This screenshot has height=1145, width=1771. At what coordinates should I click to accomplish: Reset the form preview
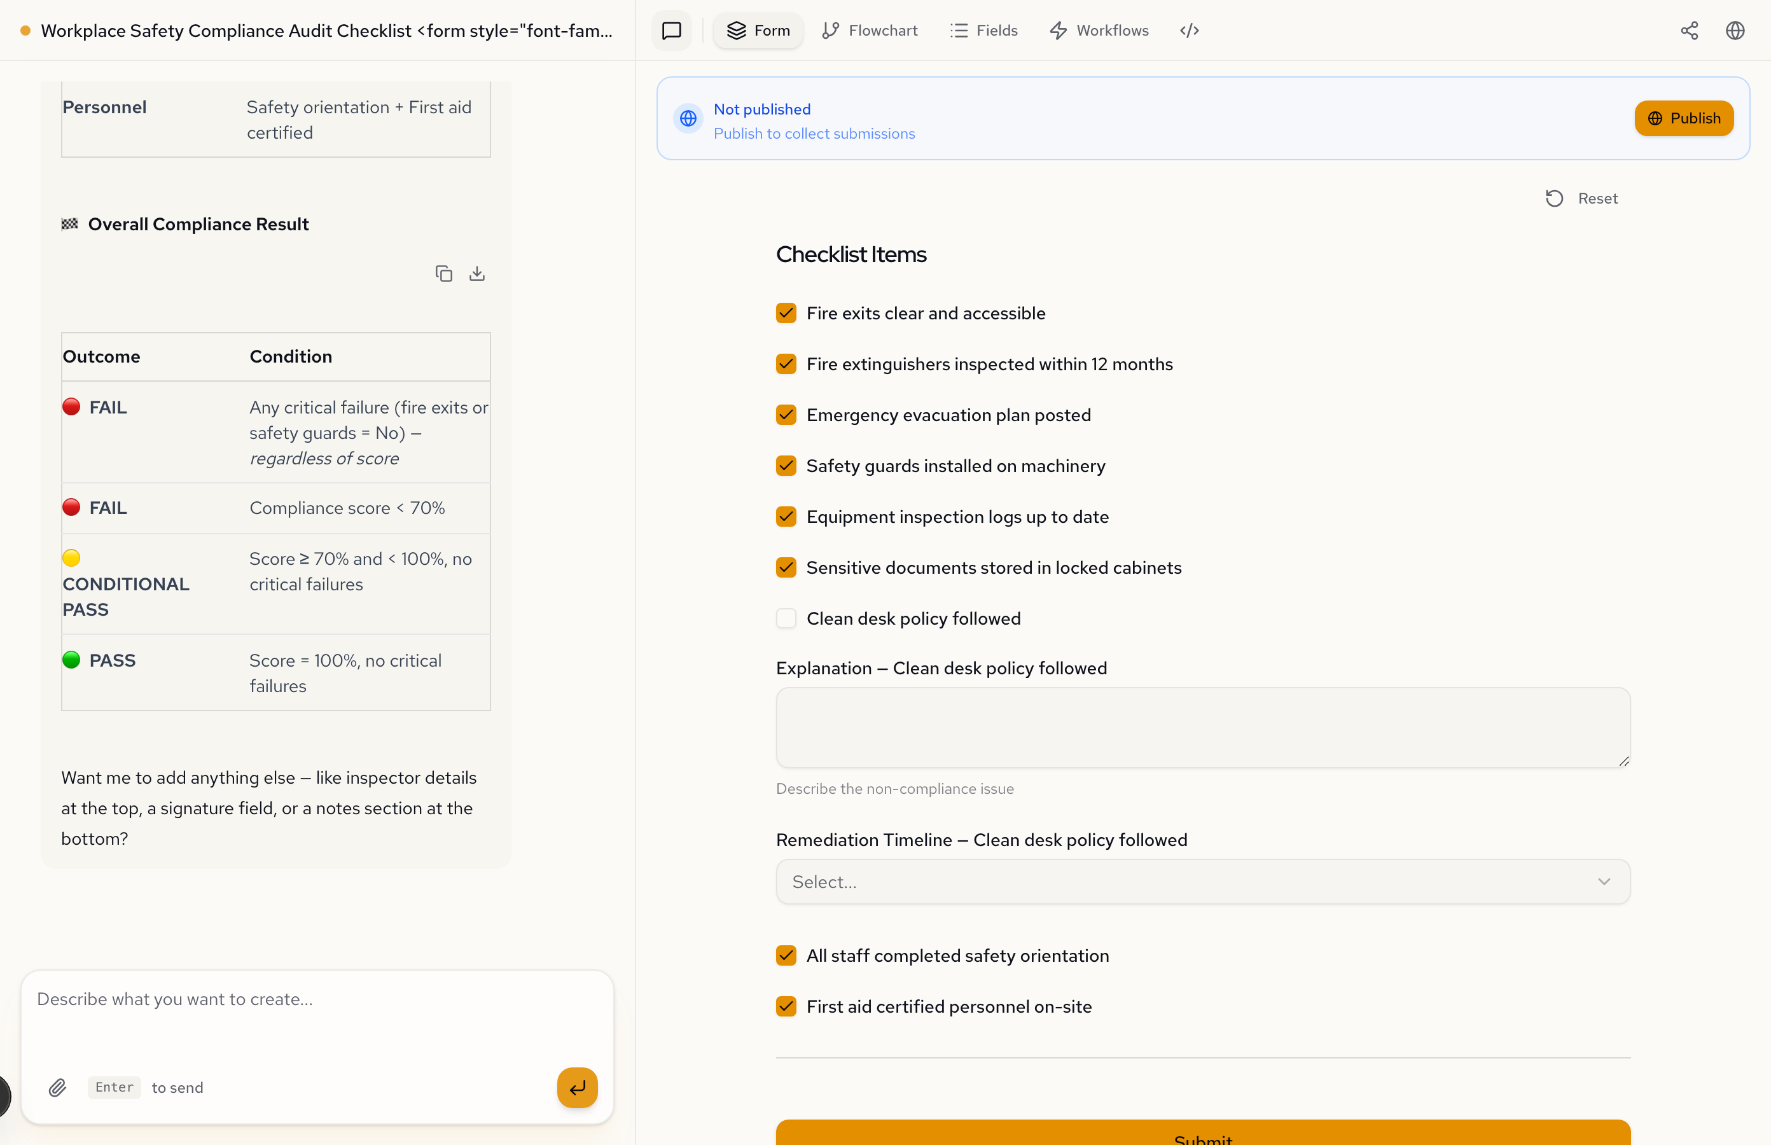1581,198
